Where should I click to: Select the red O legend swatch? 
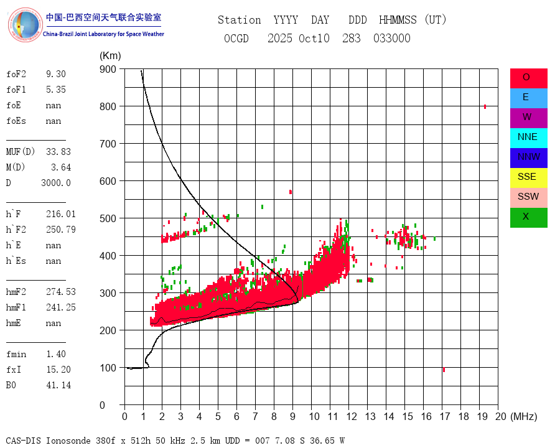pos(528,78)
